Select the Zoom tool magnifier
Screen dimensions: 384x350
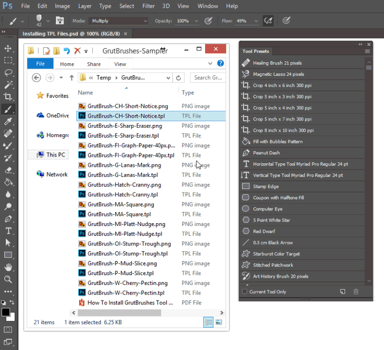point(8,279)
